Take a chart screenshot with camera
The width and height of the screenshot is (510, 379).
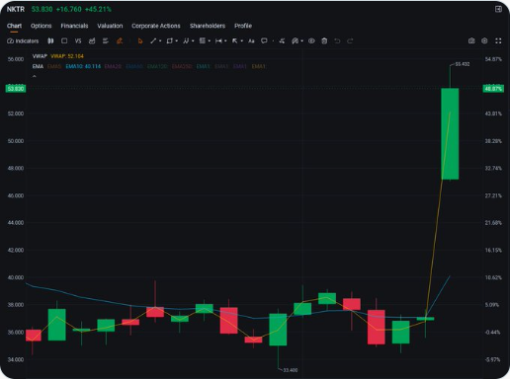click(x=471, y=40)
